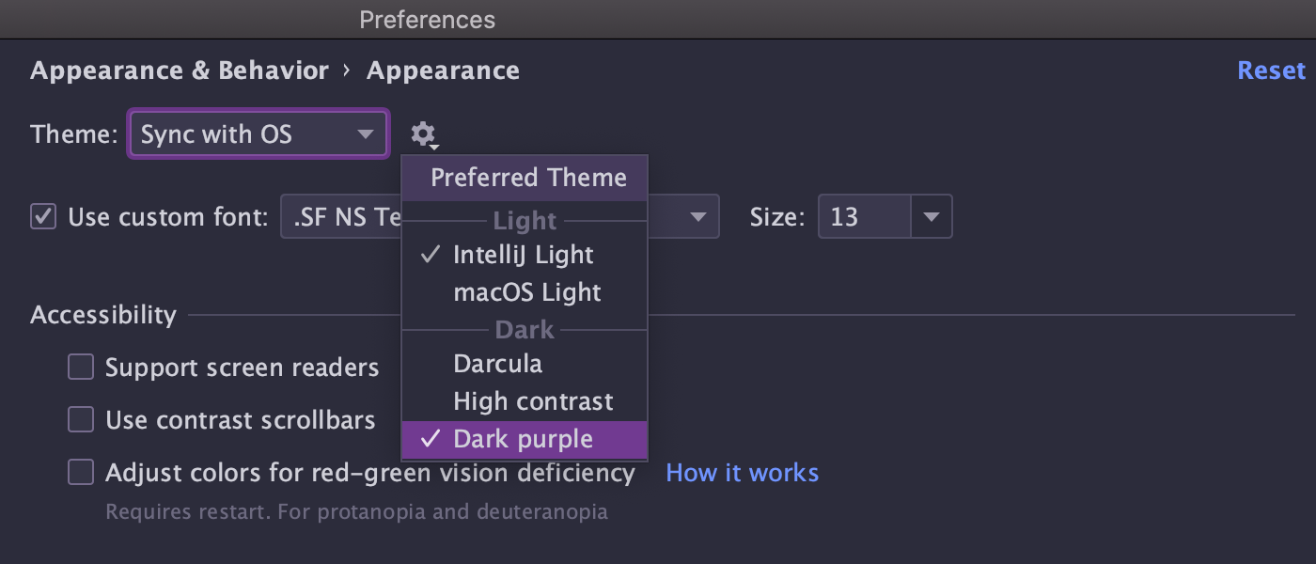
Task: Click the Appearance breadcrumb label
Action: (443, 70)
